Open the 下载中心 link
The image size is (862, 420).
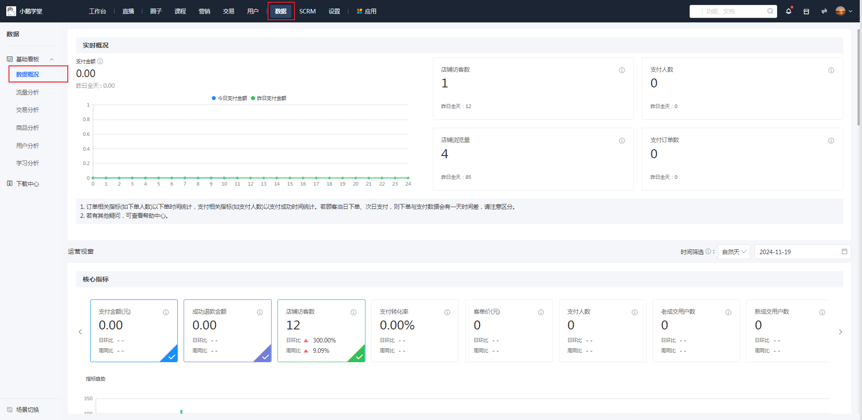tap(27, 184)
